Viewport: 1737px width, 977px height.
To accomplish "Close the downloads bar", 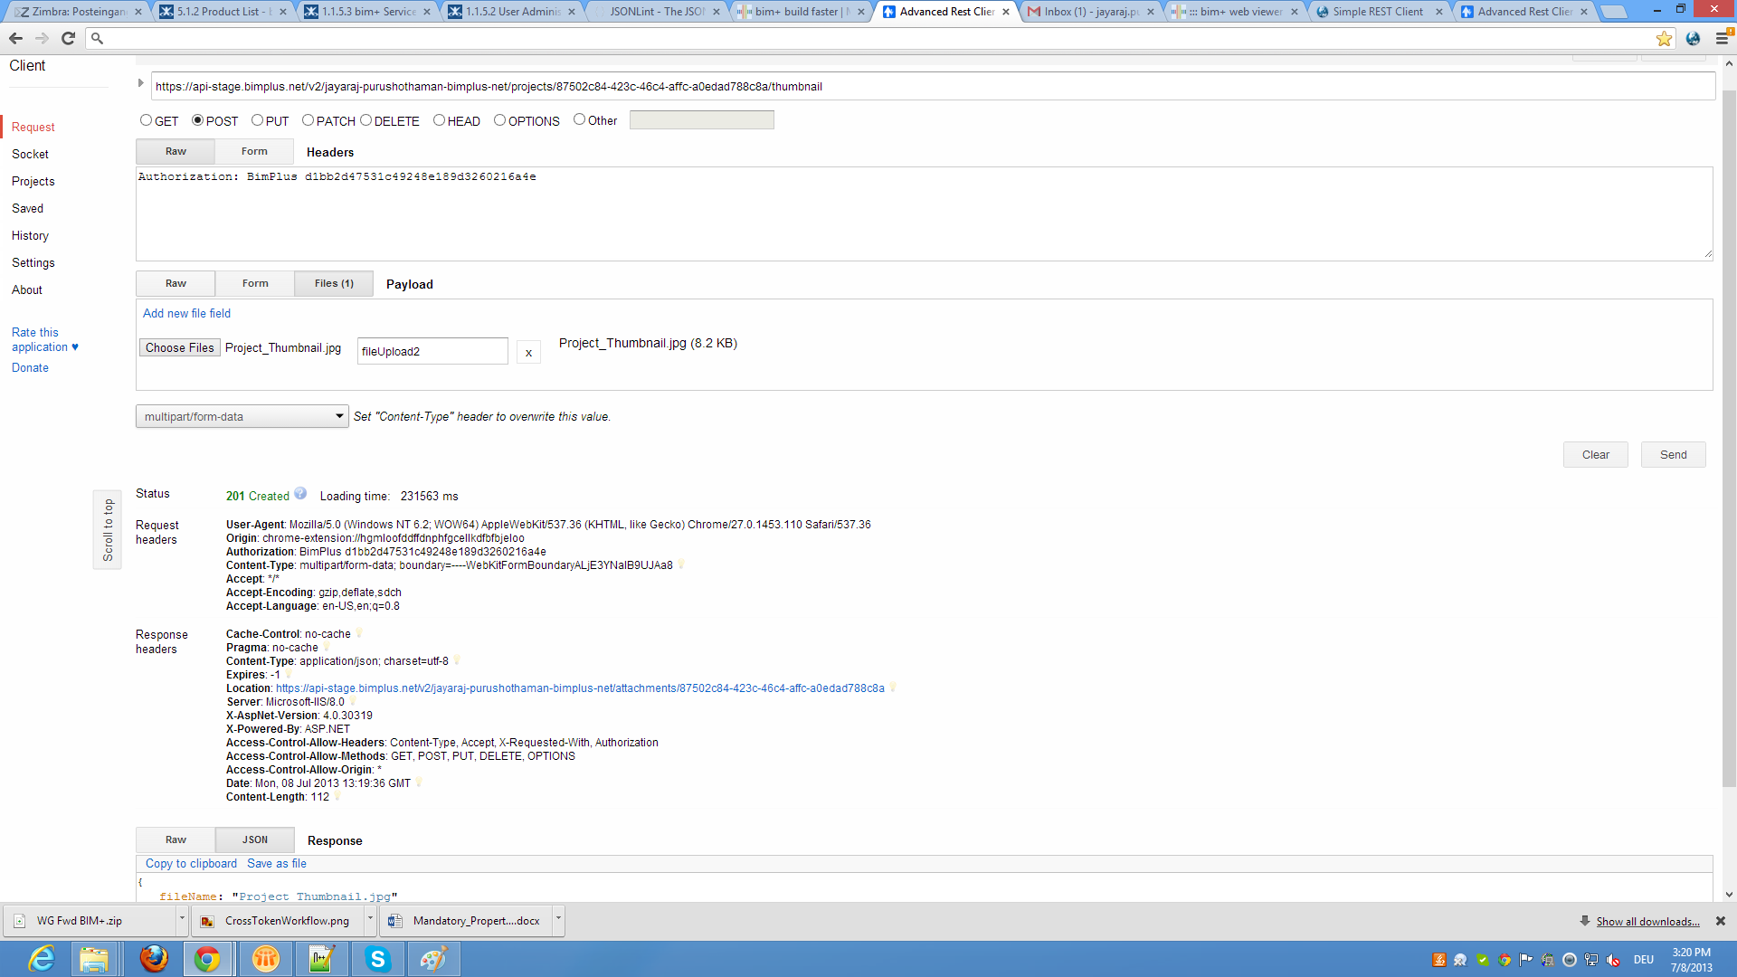I will (1721, 921).
